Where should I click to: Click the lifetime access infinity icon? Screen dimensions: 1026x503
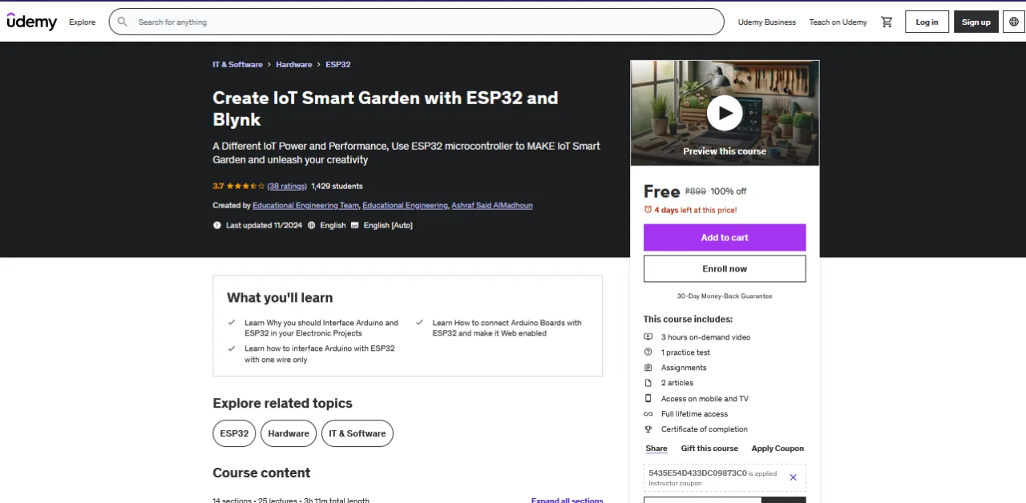tap(648, 414)
